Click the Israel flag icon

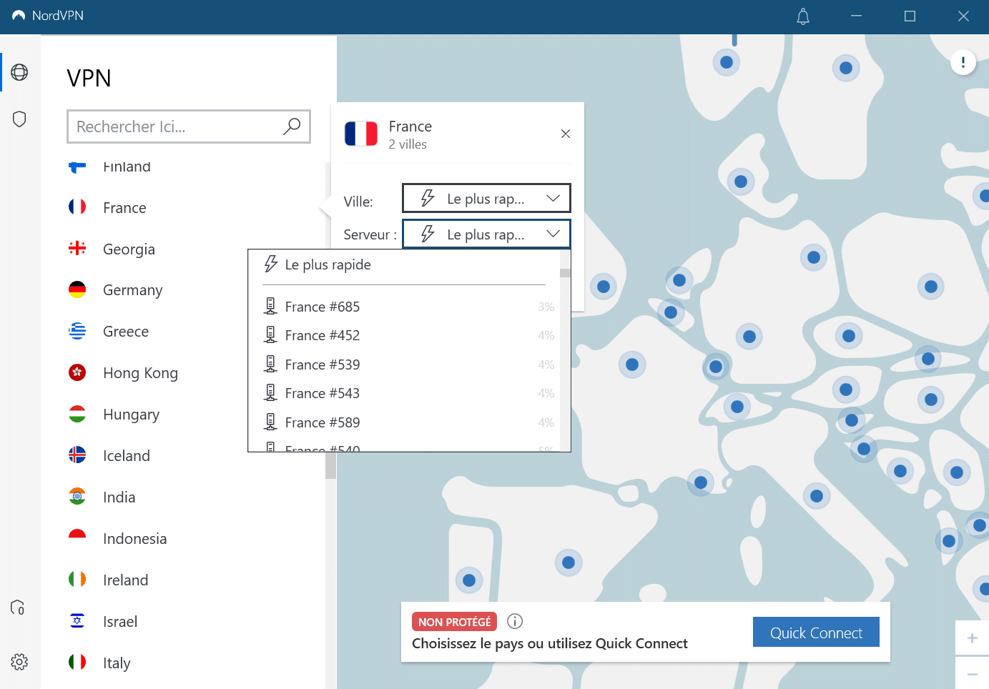pos(77,620)
